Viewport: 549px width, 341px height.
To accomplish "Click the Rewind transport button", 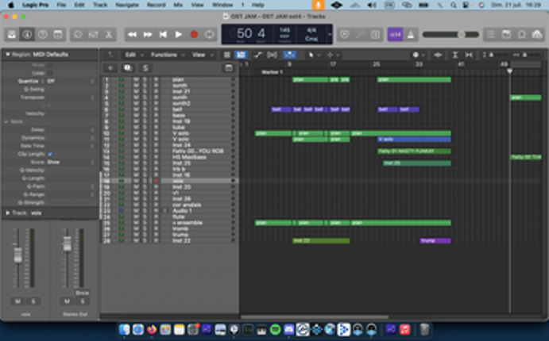I will [132, 34].
